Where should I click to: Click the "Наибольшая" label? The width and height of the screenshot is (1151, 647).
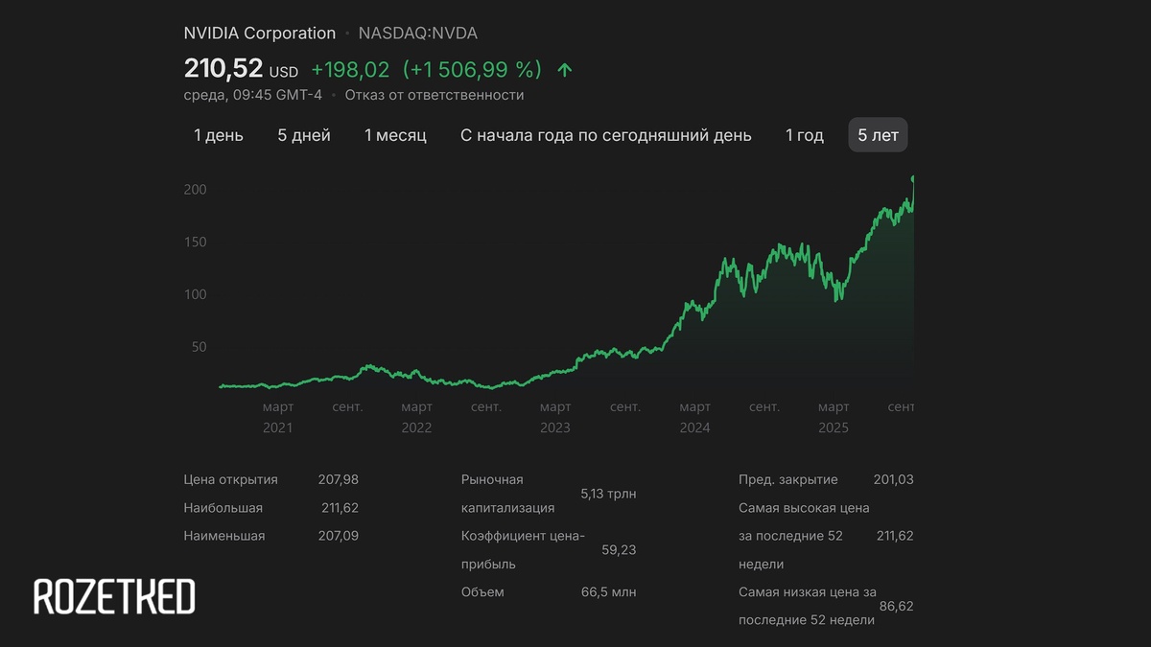click(x=223, y=508)
